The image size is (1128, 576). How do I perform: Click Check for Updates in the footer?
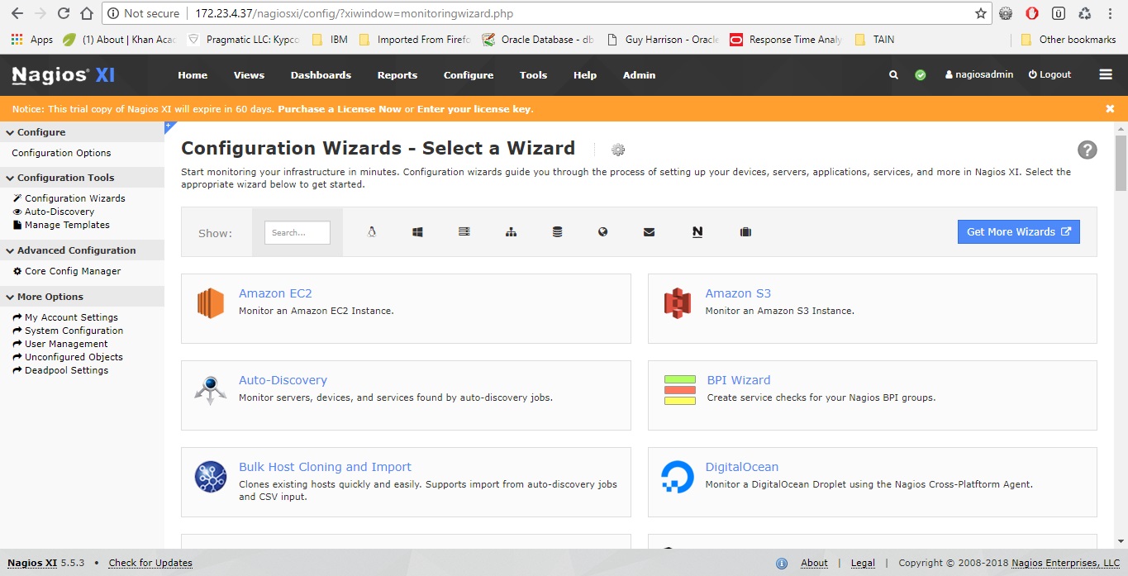150,563
